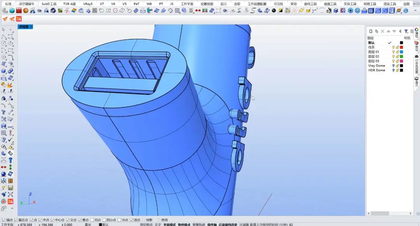This screenshot has height=226, width=420.
Task: Click the cyan hexagon icon in top toolbar
Action: coord(11,10)
